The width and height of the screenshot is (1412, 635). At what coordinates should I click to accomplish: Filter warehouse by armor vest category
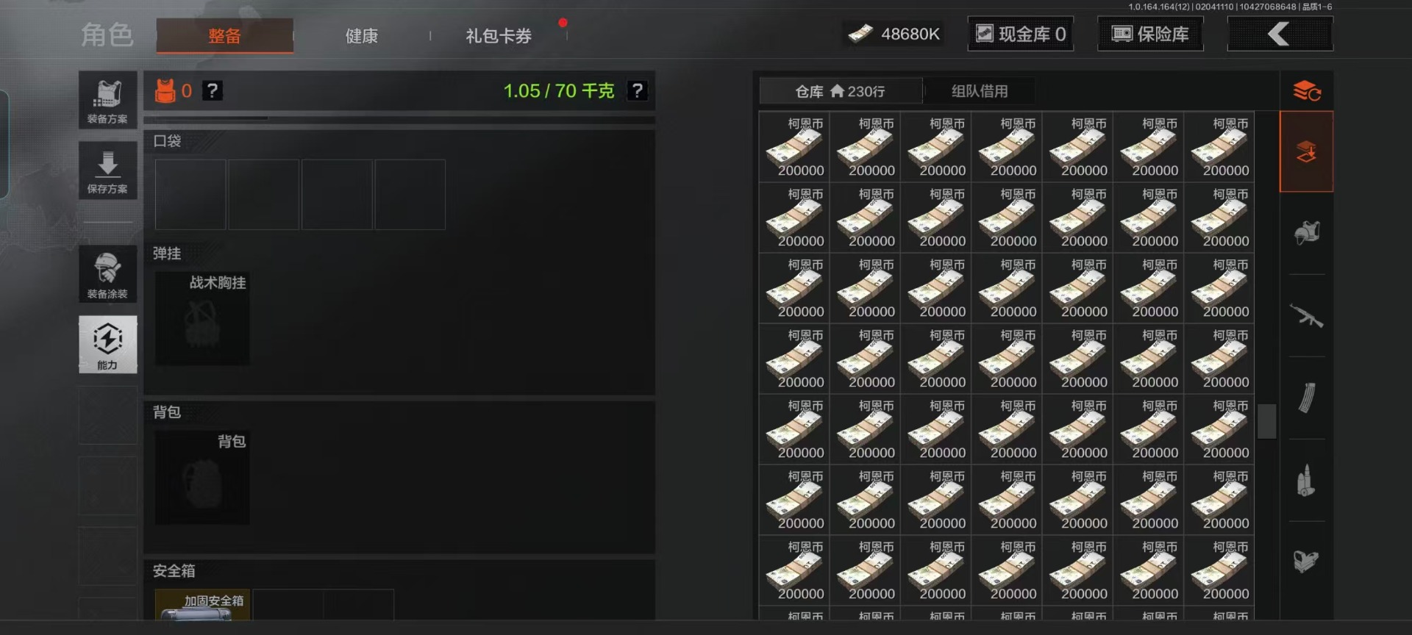[1306, 234]
